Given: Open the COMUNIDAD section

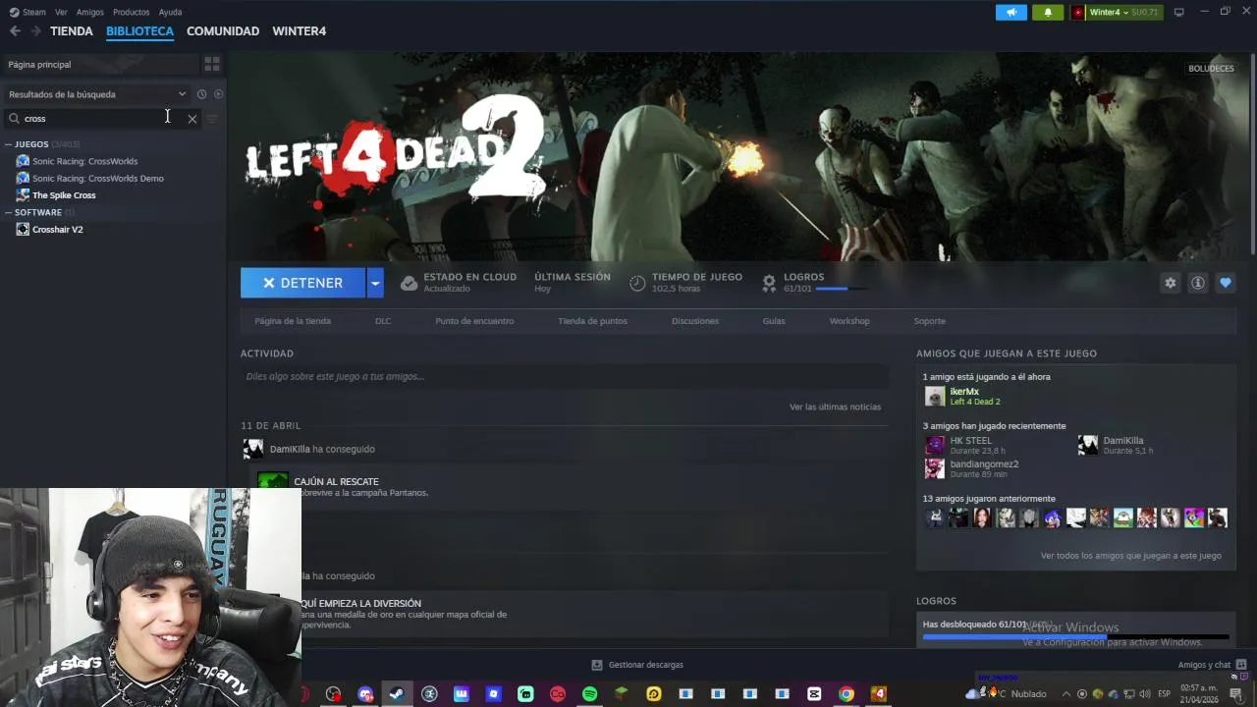Looking at the screenshot, I should coord(223,31).
